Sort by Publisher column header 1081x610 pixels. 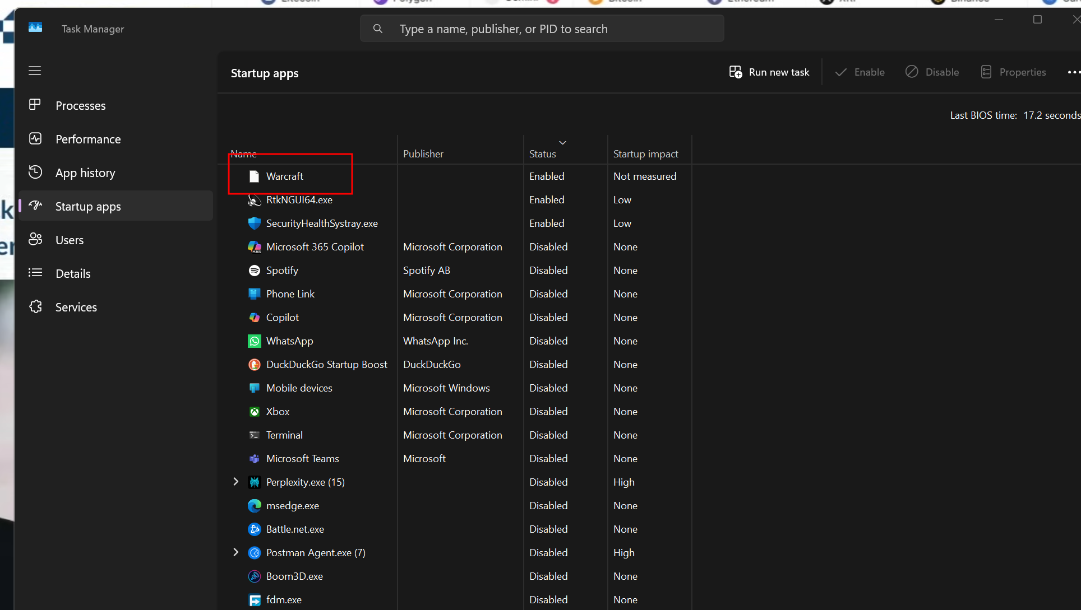pyautogui.click(x=423, y=153)
